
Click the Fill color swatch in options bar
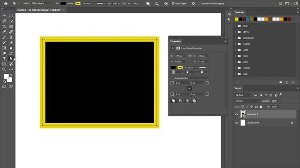click(x=63, y=3)
